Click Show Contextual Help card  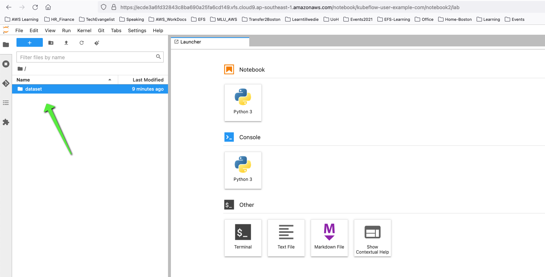[x=373, y=238]
